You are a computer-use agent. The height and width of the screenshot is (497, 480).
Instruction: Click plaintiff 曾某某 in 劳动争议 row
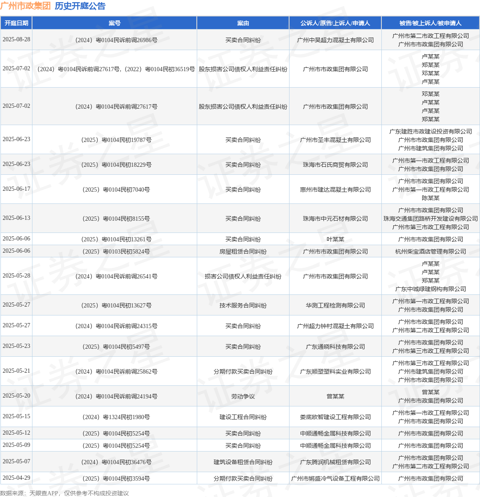(335, 396)
